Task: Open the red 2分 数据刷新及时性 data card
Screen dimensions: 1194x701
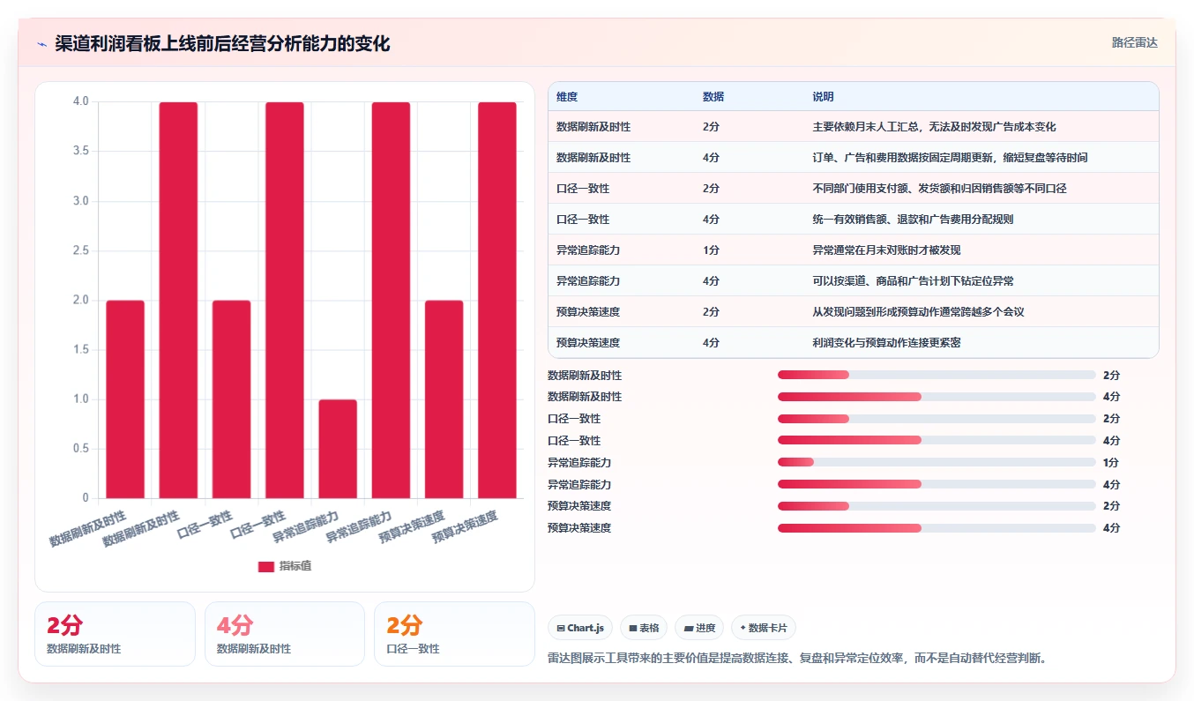Action: coord(115,634)
